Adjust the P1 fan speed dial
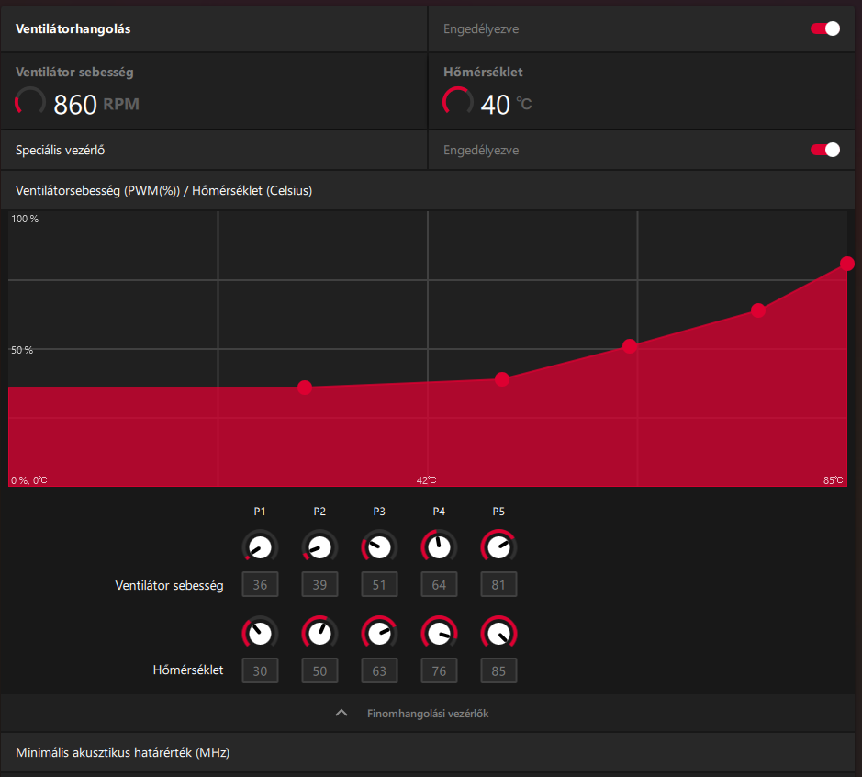 (260, 546)
